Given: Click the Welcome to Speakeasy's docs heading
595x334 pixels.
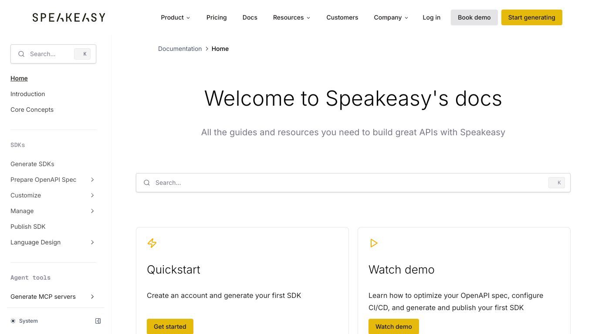Looking at the screenshot, I should click(353, 98).
